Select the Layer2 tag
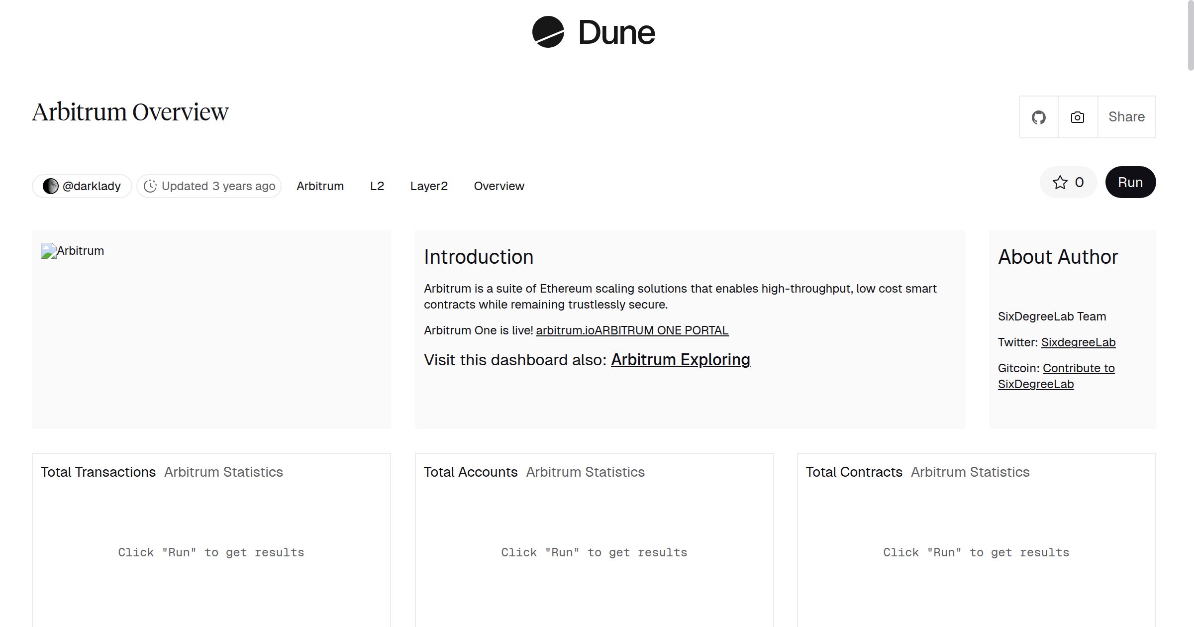The width and height of the screenshot is (1194, 627). coord(429,186)
